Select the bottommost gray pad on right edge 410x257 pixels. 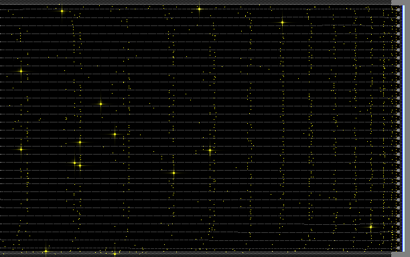[x=398, y=248]
